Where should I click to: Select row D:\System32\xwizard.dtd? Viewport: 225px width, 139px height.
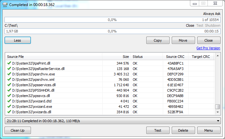click(x=110, y=101)
